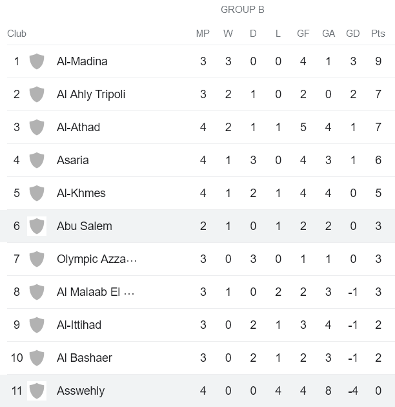The height and width of the screenshot is (407, 395).
Task: Click the Al-Madina club crest icon
Action: point(37,61)
